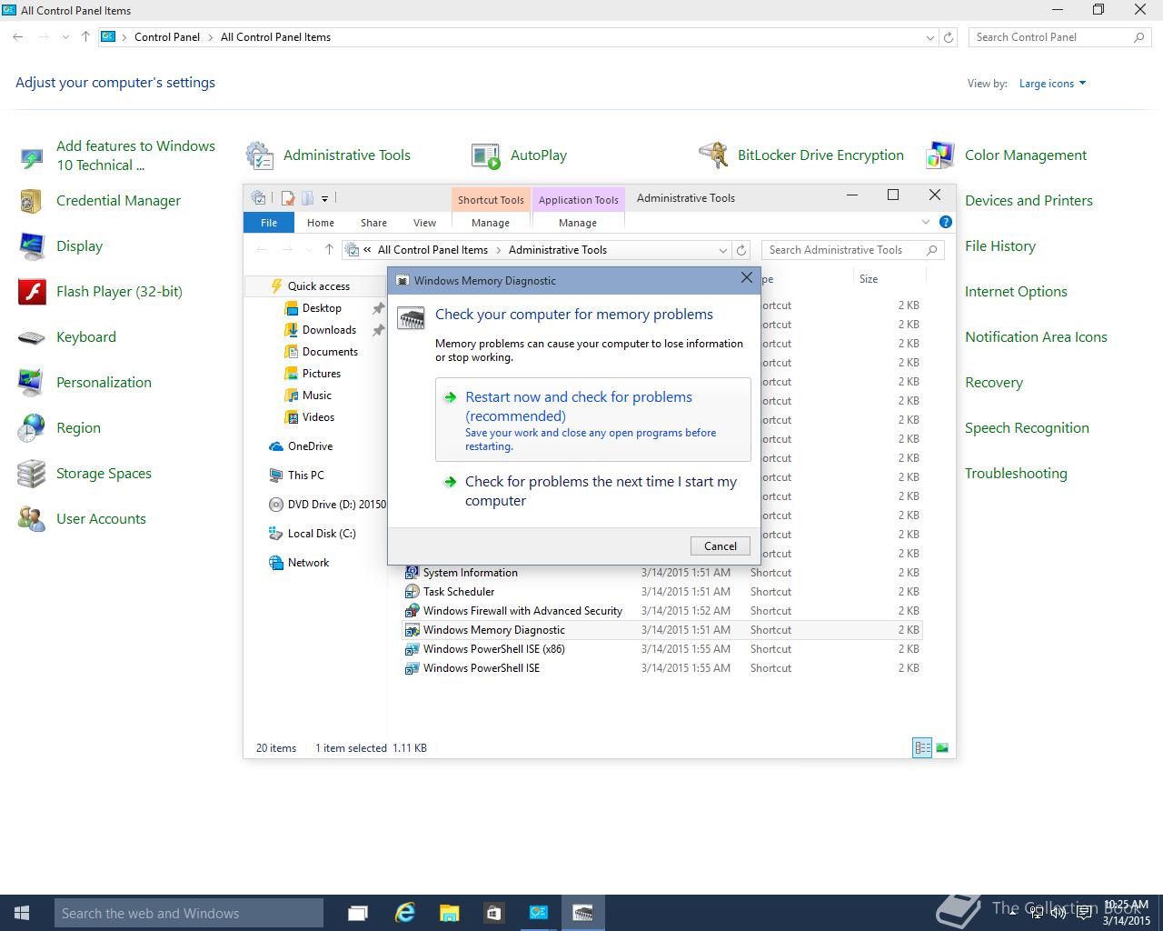Open Internet Explorer from taskbar
This screenshot has width=1163, height=931.
click(x=404, y=913)
